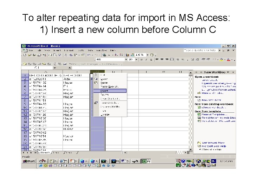Click the vertical scrollbar up arrow
Screen dimensions: 253x189
(x=190, y=72)
